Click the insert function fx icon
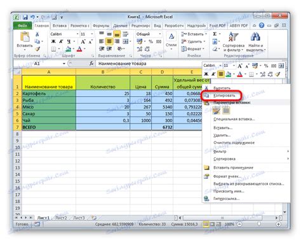The height and width of the screenshot is (240, 301). 91,64
